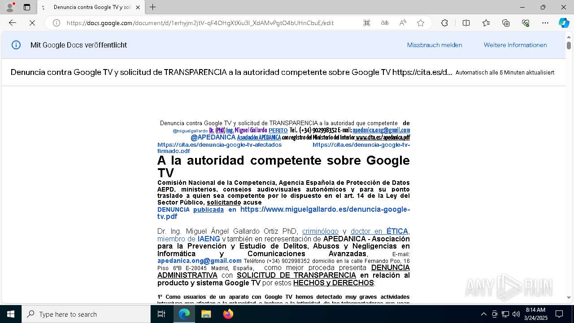Open Collections icon
The width and height of the screenshot is (574, 323).
tap(506, 23)
